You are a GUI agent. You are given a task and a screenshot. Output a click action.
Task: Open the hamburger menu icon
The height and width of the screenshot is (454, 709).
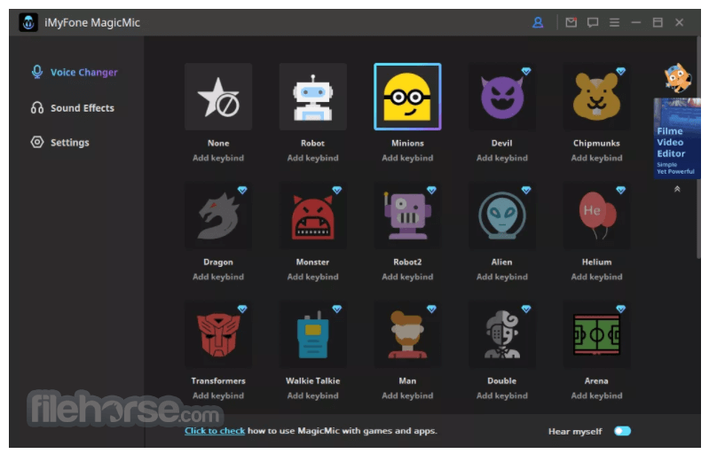(x=615, y=22)
